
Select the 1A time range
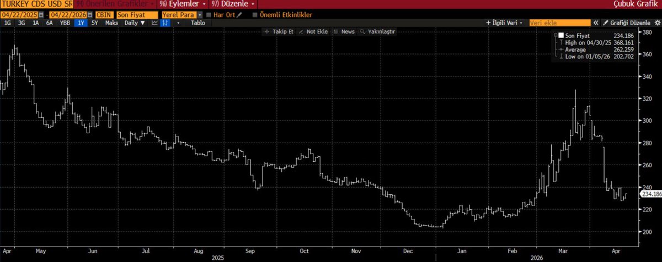pos(36,23)
